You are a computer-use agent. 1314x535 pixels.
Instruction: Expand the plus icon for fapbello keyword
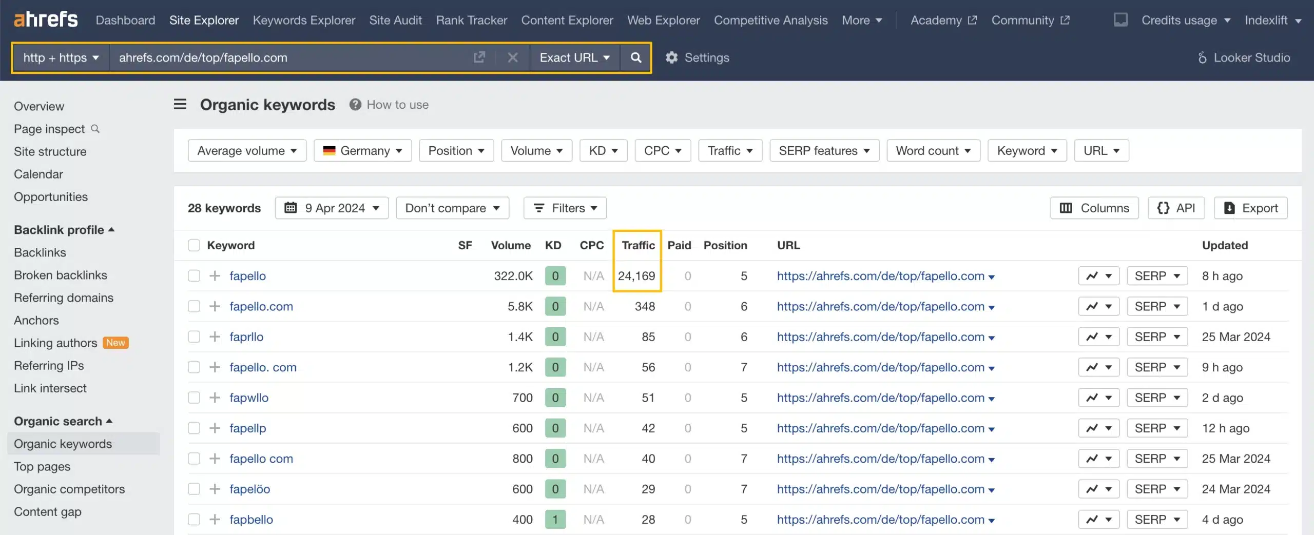pos(215,519)
